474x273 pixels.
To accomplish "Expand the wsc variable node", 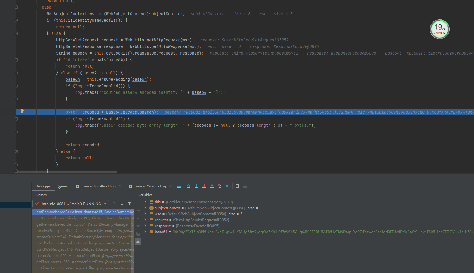I will coord(145,214).
